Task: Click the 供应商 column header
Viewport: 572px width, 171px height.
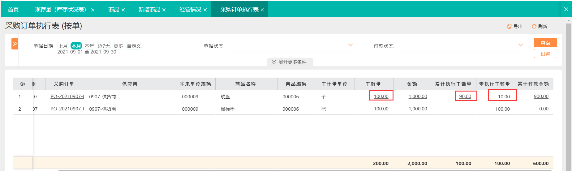Action: [130, 84]
